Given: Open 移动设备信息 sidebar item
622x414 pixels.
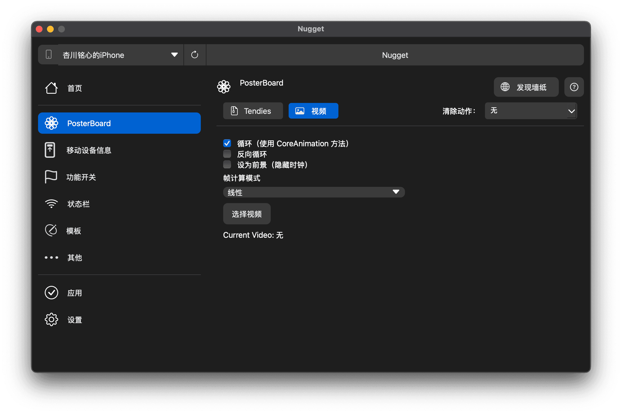Looking at the screenshot, I should coord(88,150).
